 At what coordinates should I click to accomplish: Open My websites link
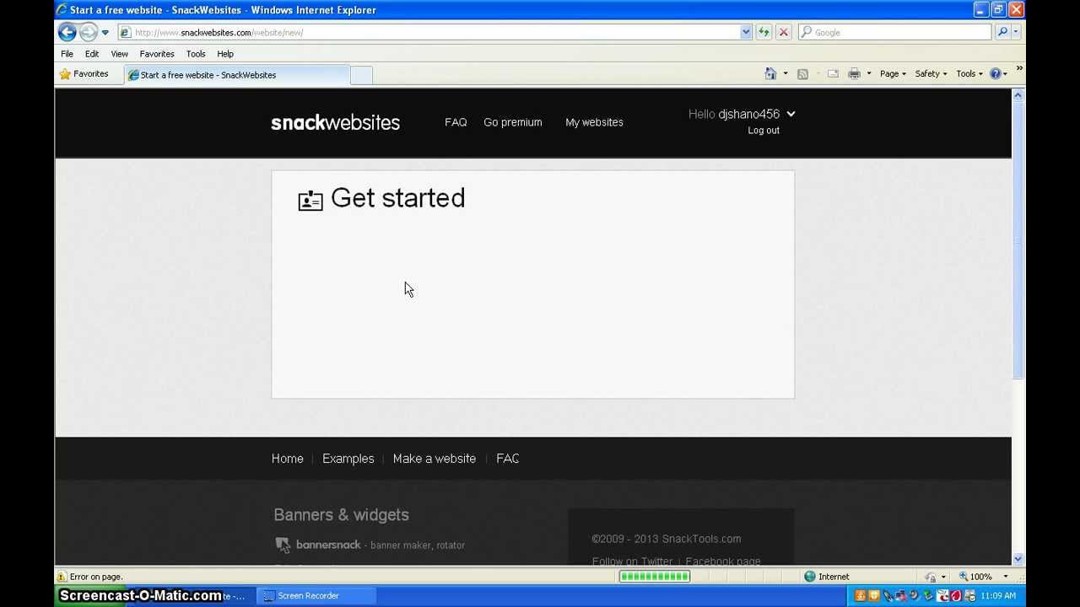(x=594, y=122)
